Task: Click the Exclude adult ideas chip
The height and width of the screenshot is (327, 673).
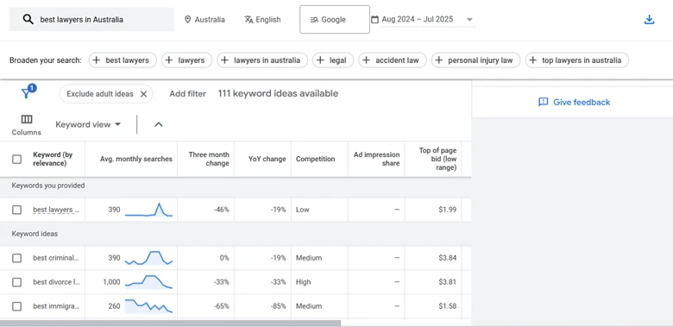Action: pos(105,94)
